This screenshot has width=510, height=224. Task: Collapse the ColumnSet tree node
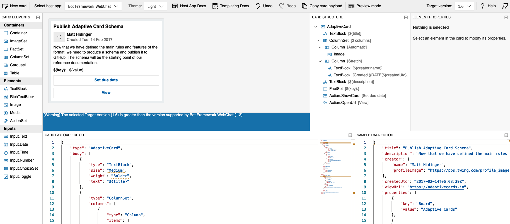coord(318,41)
